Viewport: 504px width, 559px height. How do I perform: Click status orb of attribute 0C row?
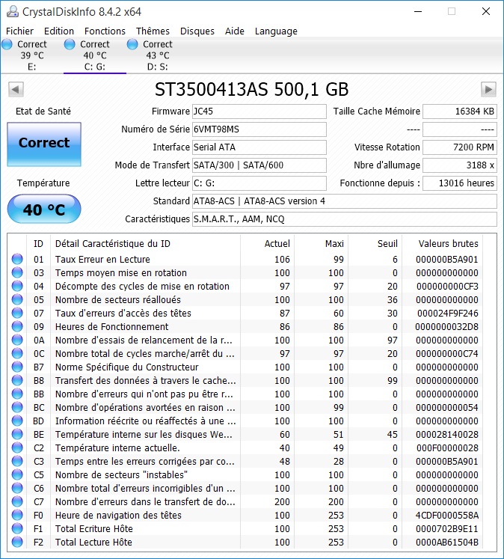[x=17, y=354]
